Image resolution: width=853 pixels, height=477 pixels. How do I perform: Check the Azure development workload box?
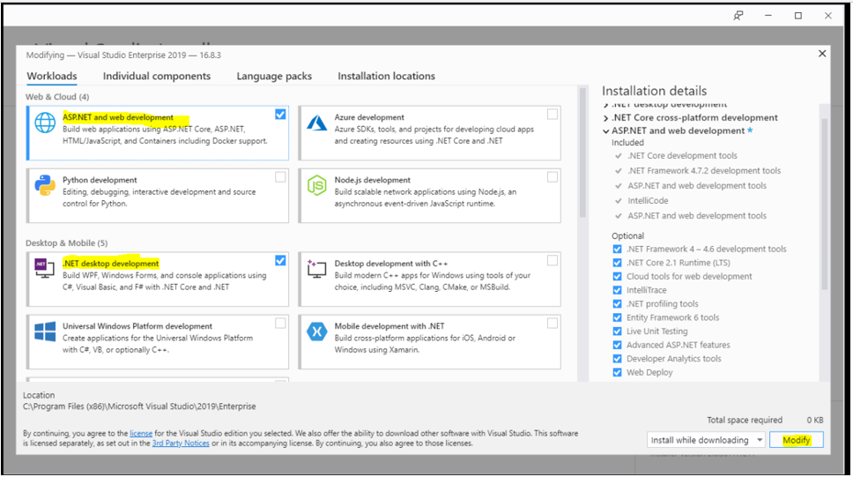point(553,115)
